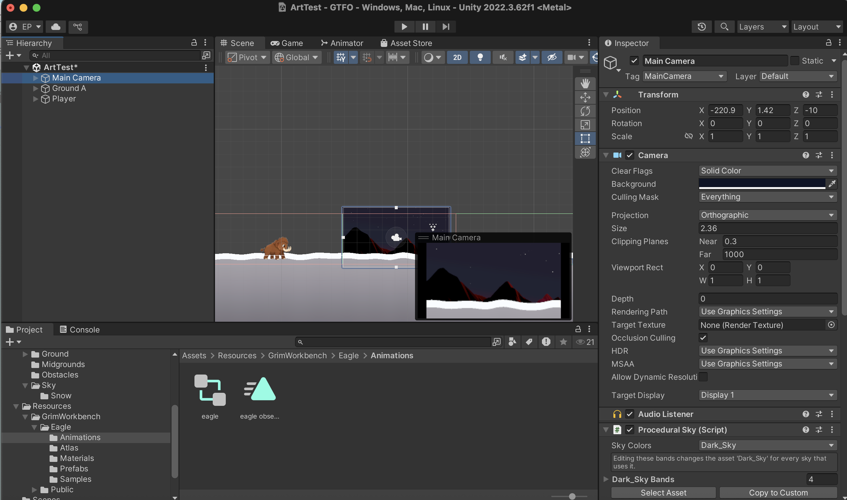This screenshot has width=847, height=500.
Task: Click Copy to Custom button
Action: (x=778, y=493)
